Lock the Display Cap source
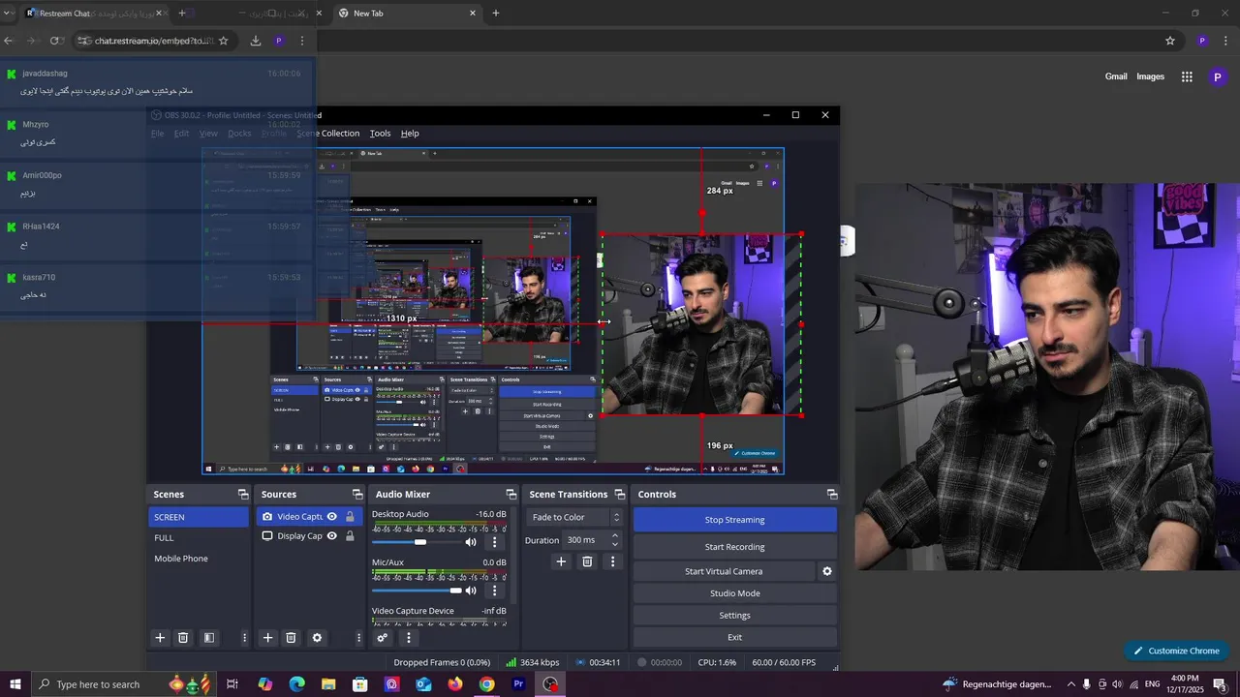 pos(350,536)
